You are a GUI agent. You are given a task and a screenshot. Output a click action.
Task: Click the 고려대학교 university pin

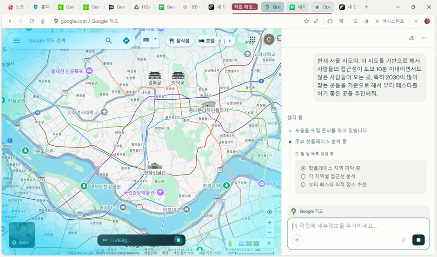pyautogui.click(x=247, y=54)
